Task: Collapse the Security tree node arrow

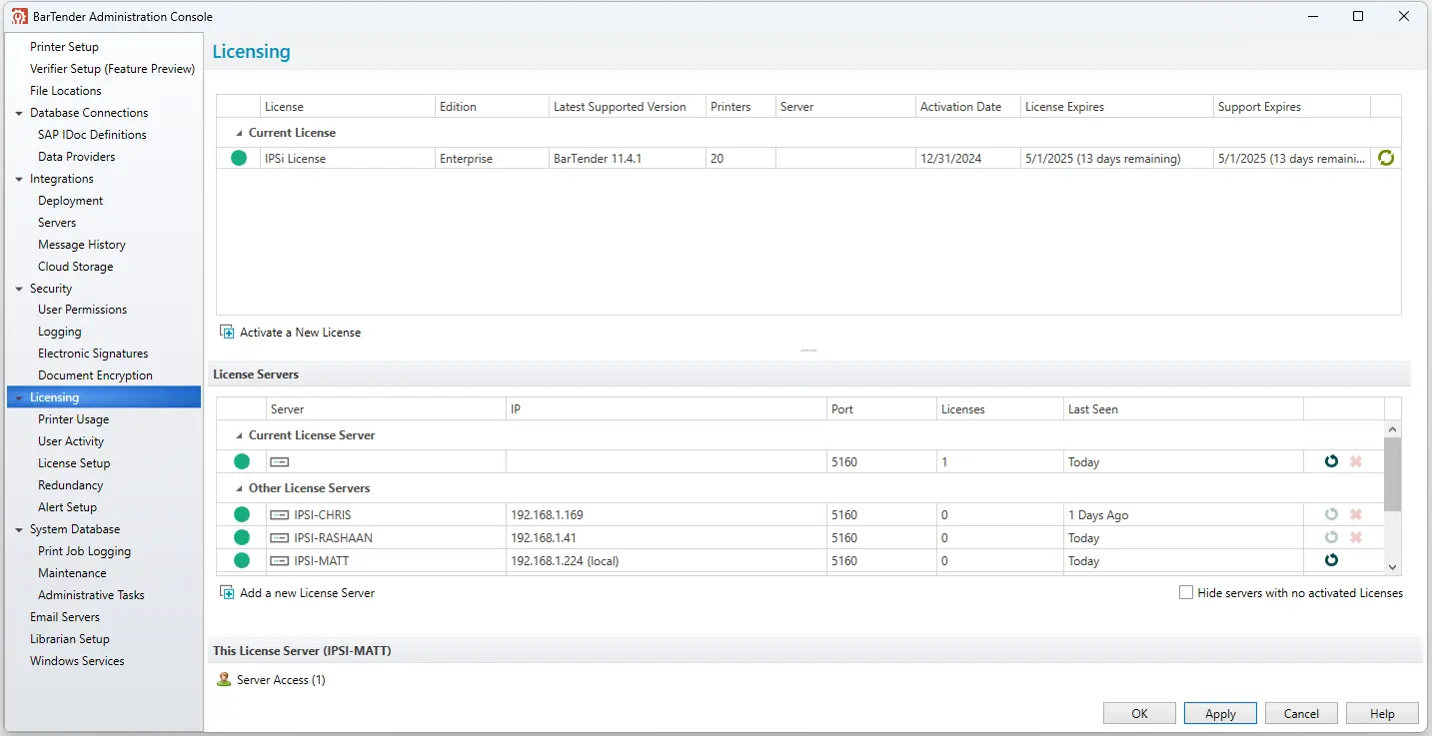Action: point(19,289)
